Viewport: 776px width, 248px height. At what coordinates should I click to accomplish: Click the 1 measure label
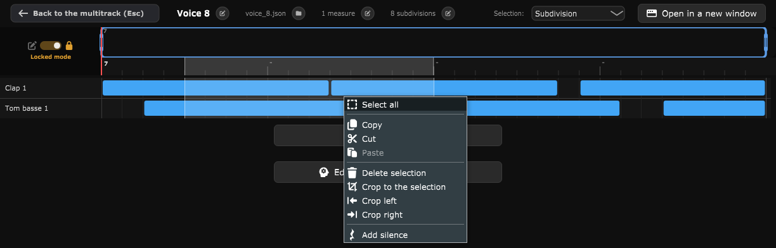point(338,13)
